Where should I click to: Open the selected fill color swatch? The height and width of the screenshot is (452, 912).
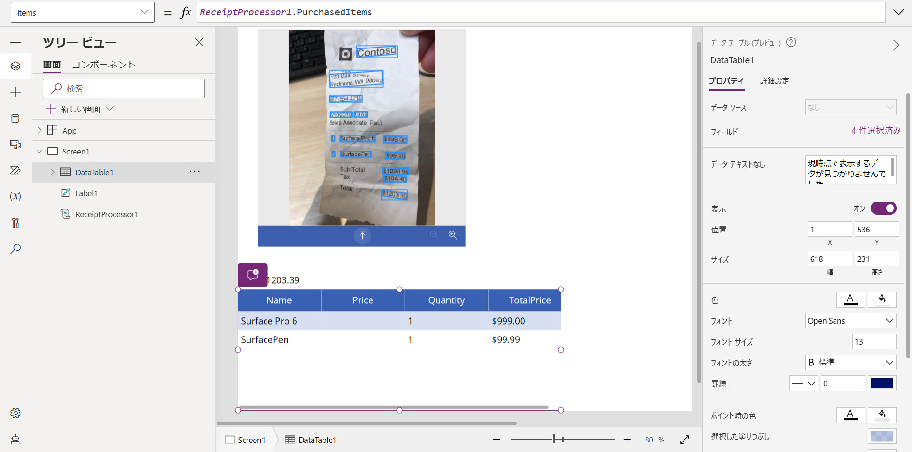point(882,436)
